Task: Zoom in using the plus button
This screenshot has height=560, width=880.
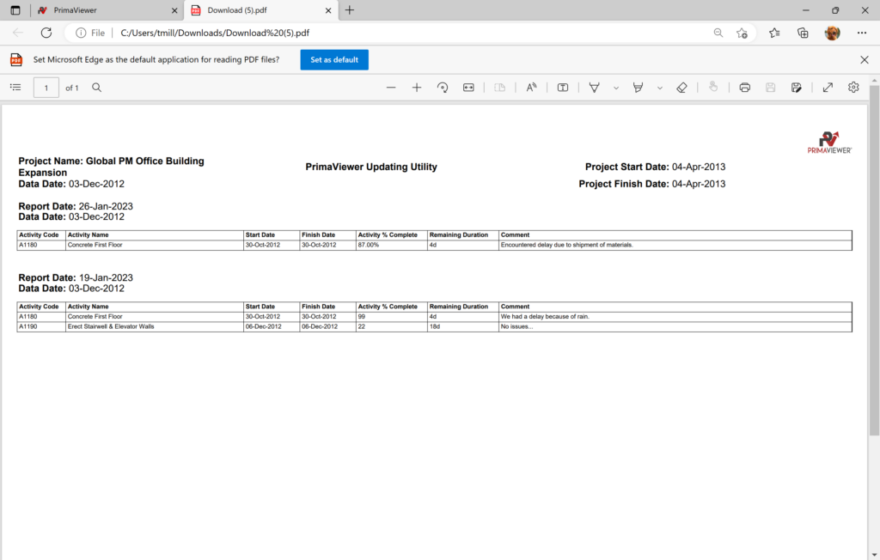Action: [x=417, y=88]
